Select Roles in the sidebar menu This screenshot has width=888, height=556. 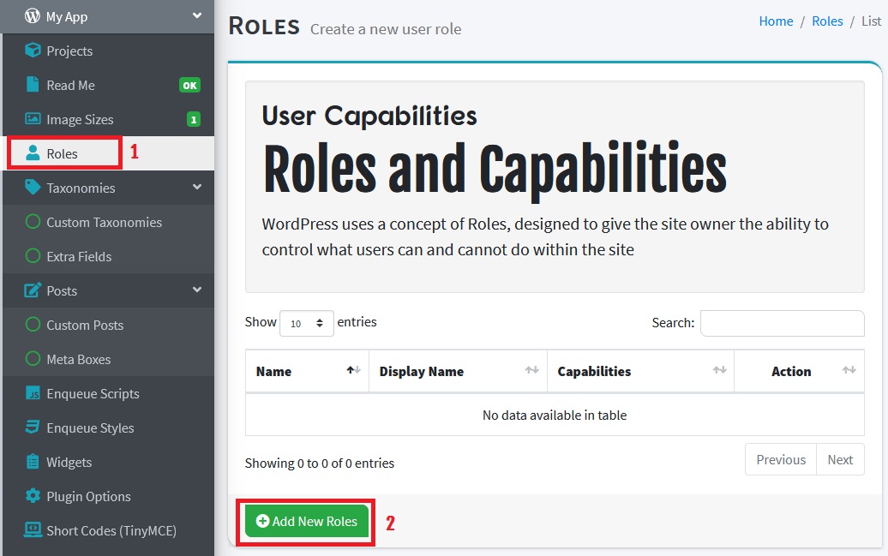pyautogui.click(x=62, y=153)
